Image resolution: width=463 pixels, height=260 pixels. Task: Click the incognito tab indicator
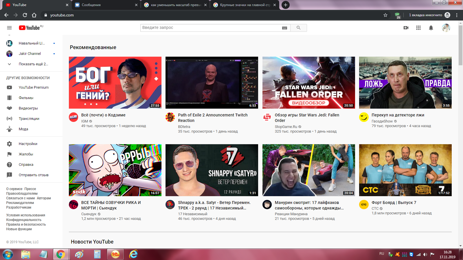click(429, 15)
